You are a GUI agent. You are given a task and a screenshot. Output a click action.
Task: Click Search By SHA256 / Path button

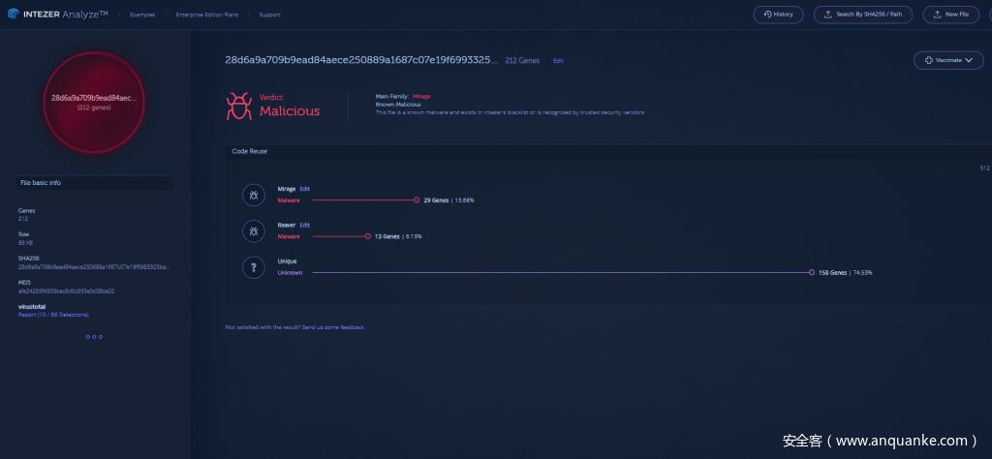tap(864, 15)
